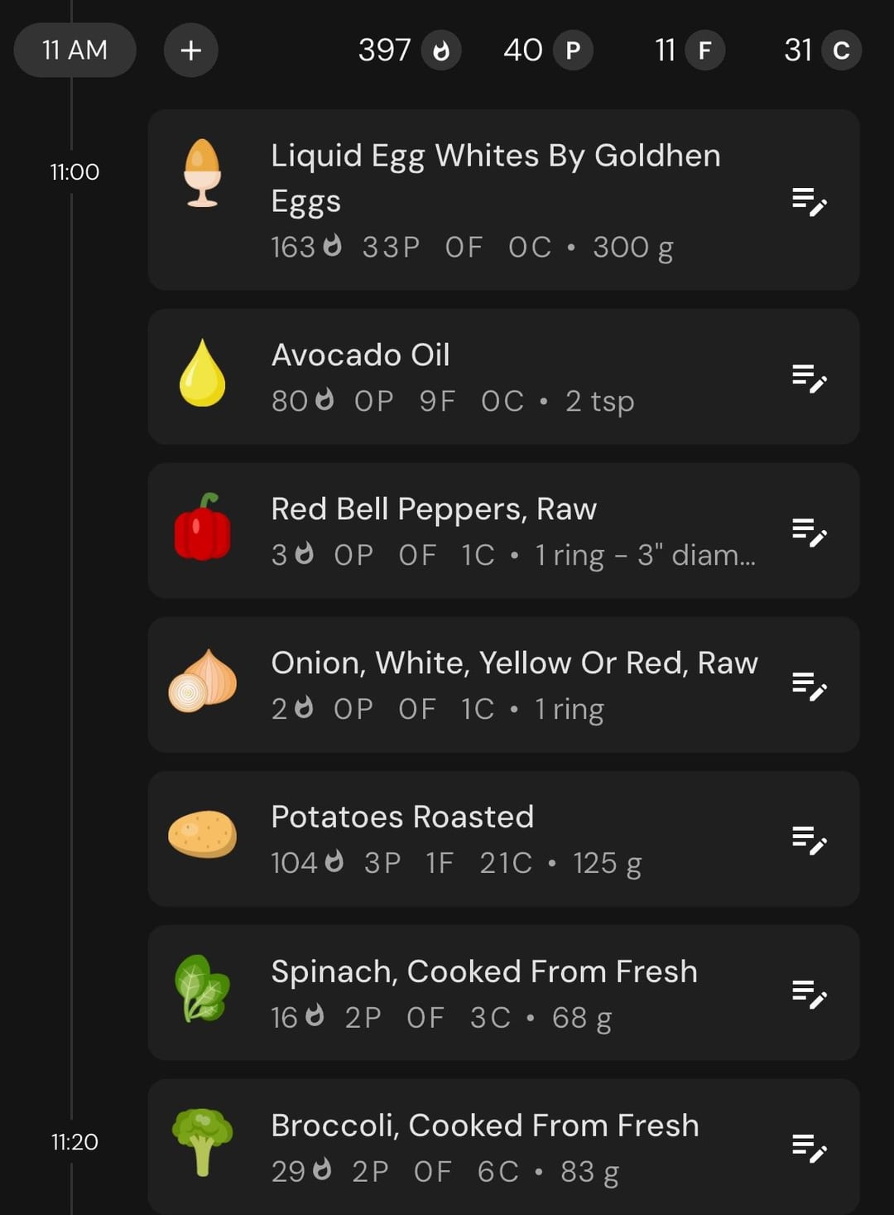Tap the carbs C badge
Screen dimensions: 894x1215
tap(841, 51)
